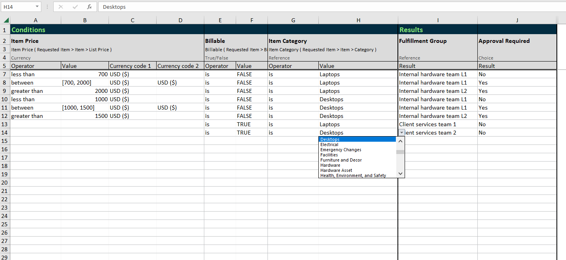The width and height of the screenshot is (566, 260).
Task: Select Emergency Changes in the dropdown list
Action: click(341, 150)
